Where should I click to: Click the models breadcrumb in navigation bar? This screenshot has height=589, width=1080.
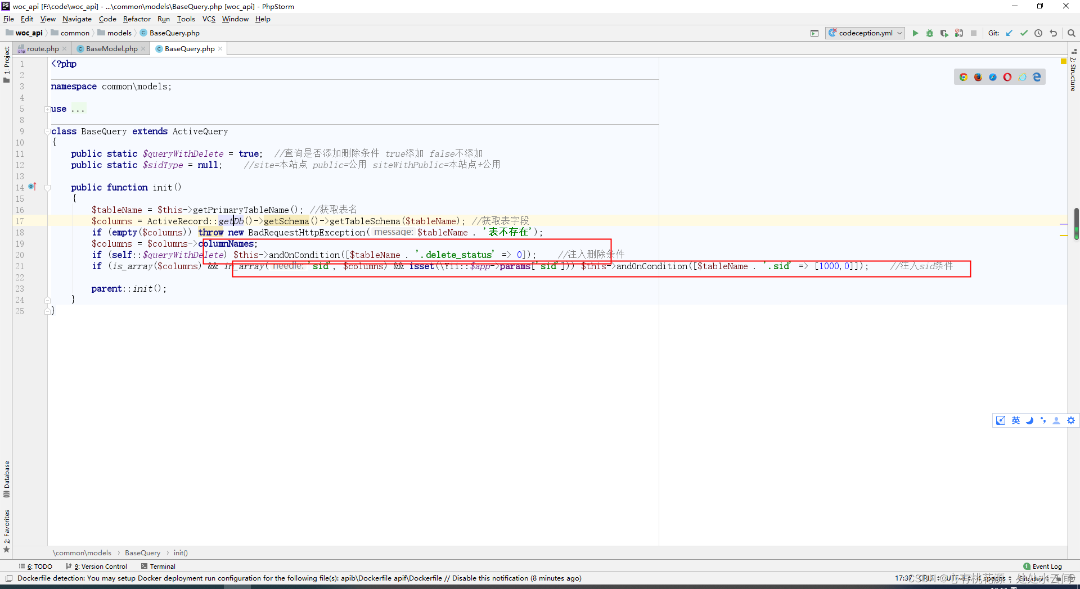115,33
